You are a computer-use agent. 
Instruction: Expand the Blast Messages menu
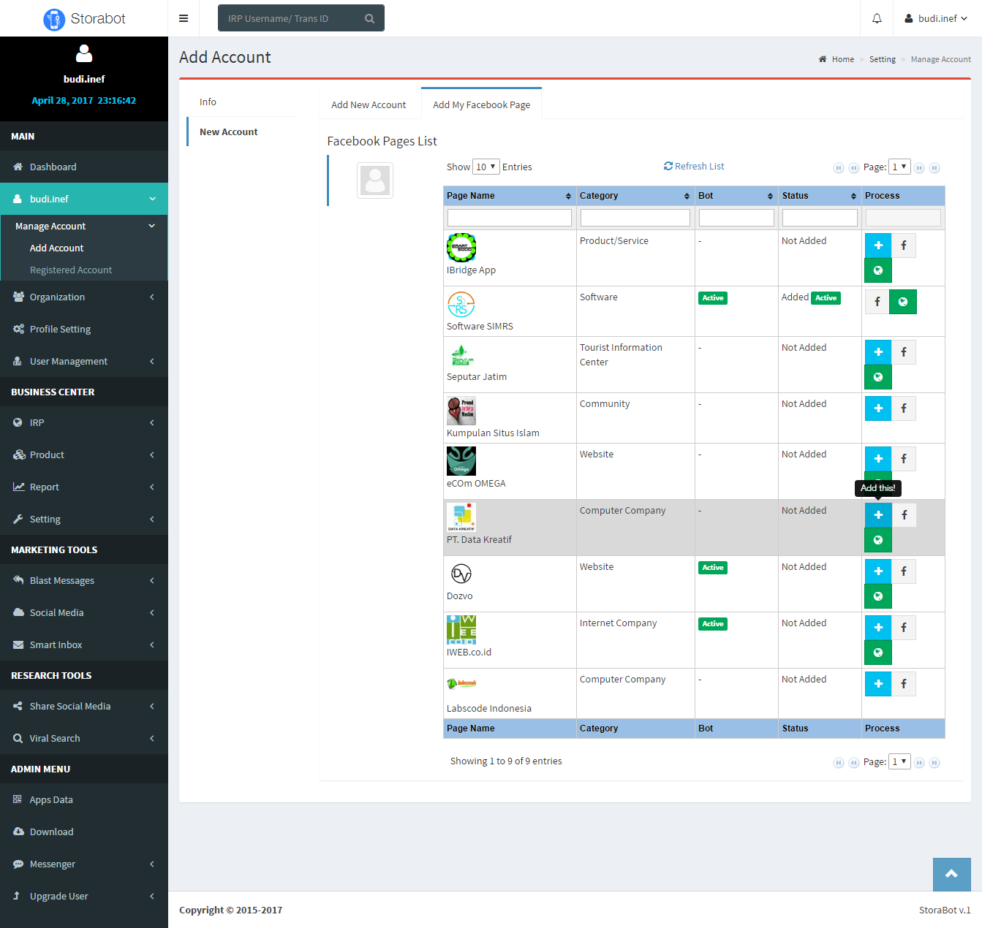click(84, 581)
